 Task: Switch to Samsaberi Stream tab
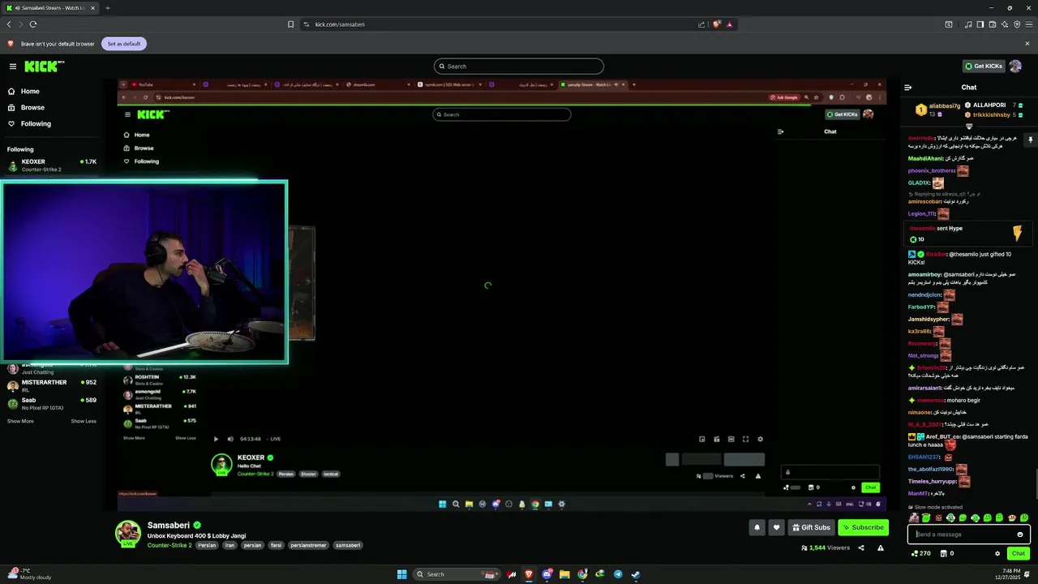coord(50,8)
